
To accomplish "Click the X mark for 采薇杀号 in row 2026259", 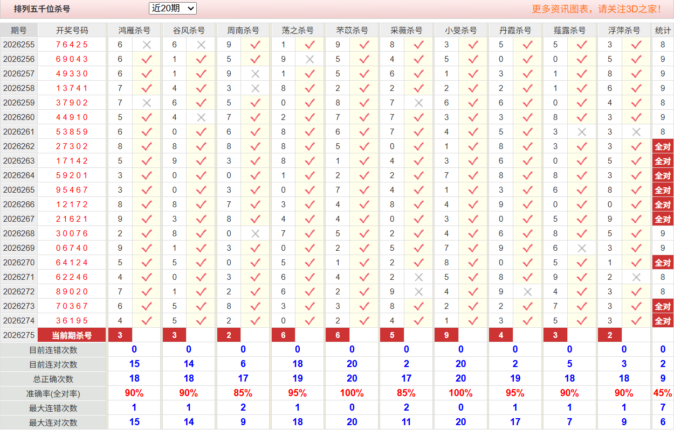I will [x=418, y=103].
